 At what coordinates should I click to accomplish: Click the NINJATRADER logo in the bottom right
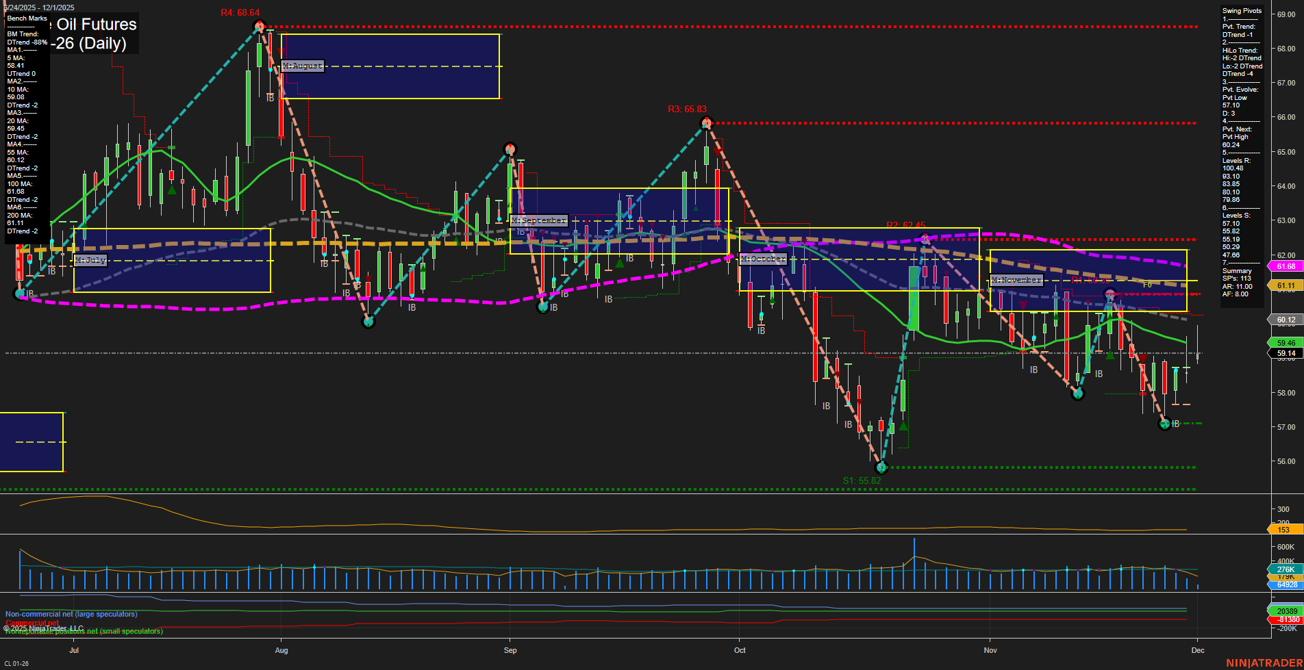pyautogui.click(x=1264, y=662)
